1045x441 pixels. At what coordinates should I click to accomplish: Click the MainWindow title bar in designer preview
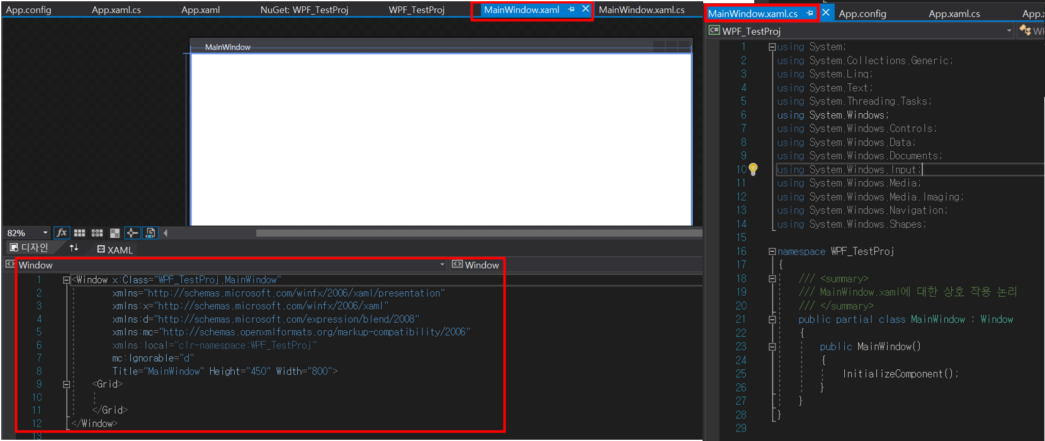[441, 47]
